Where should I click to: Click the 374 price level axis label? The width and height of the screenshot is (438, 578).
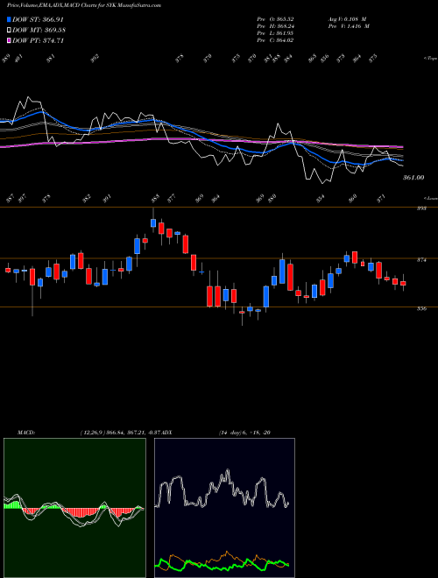click(x=421, y=260)
